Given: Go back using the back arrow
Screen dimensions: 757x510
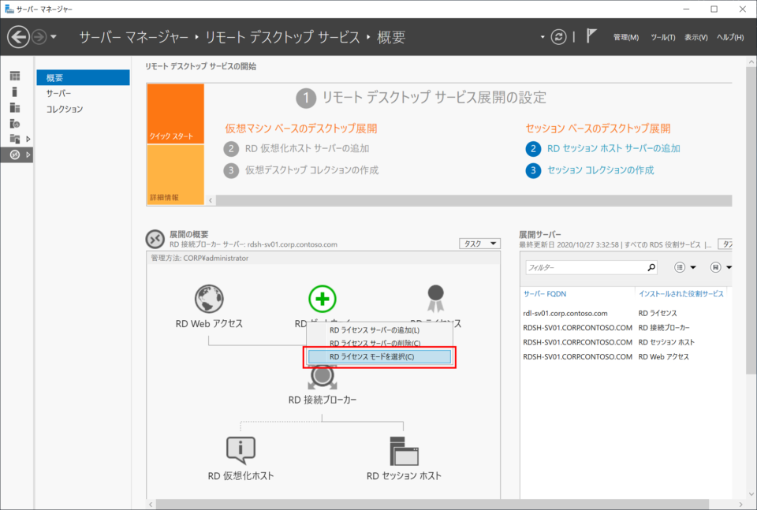Looking at the screenshot, I should pyautogui.click(x=18, y=37).
